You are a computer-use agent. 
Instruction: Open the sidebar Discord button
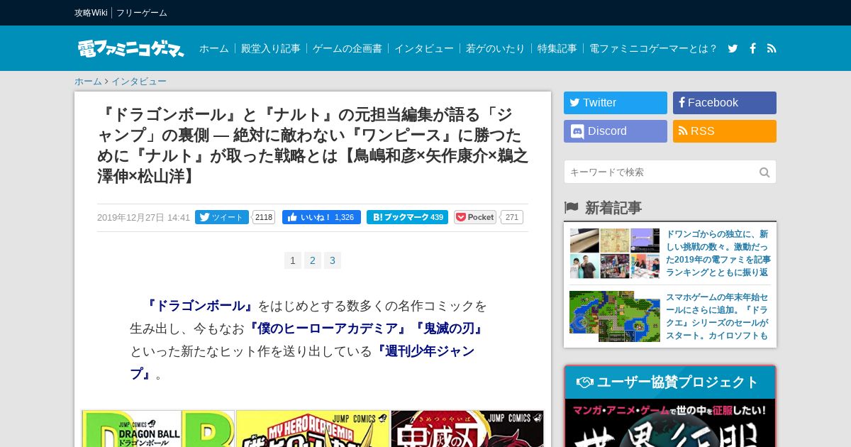(616, 131)
